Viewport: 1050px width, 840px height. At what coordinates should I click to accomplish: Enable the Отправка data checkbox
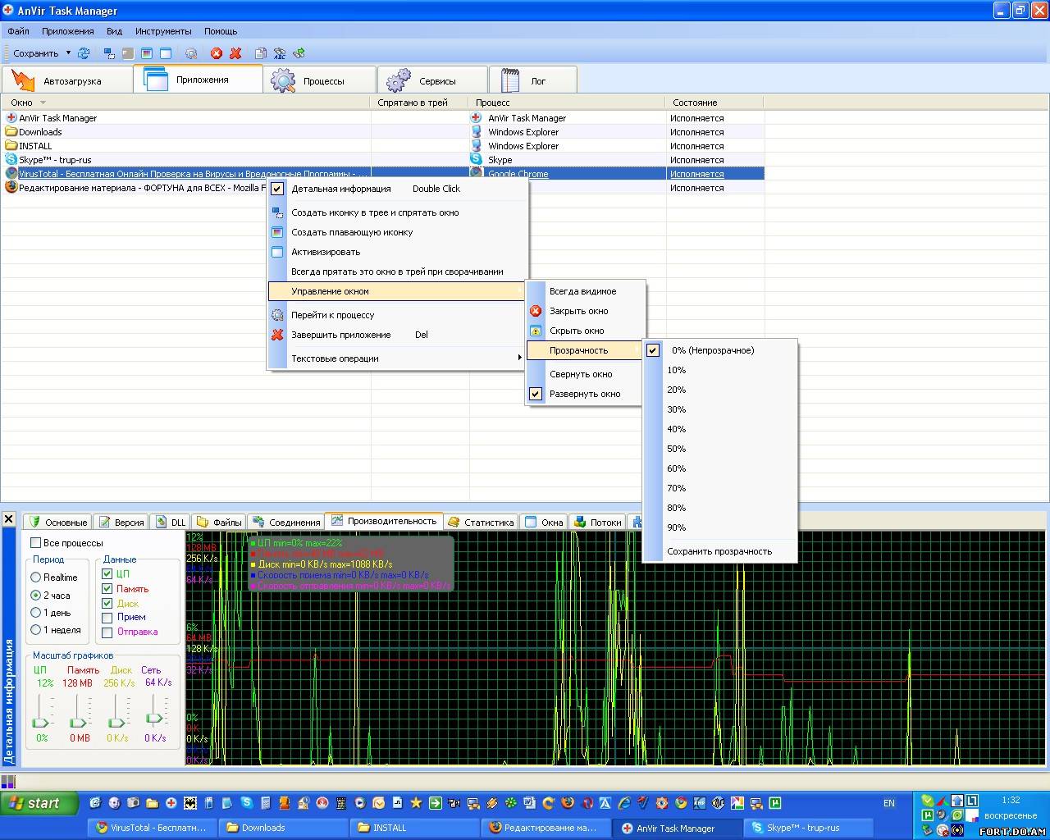[107, 632]
